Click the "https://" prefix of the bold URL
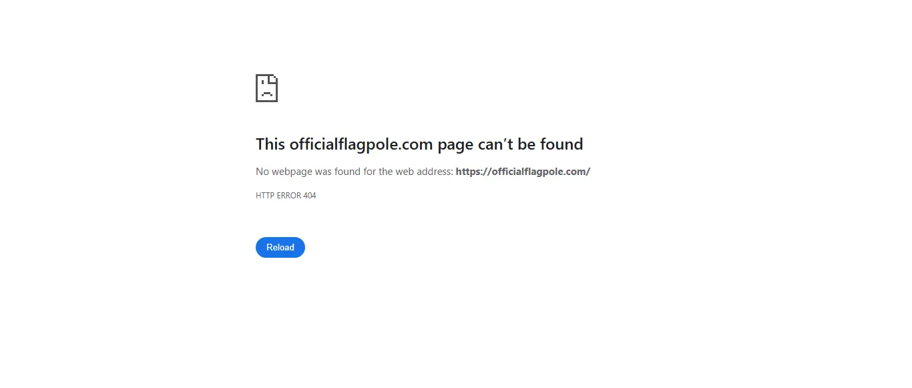Viewport: 912px width, 388px height. pyautogui.click(x=473, y=172)
